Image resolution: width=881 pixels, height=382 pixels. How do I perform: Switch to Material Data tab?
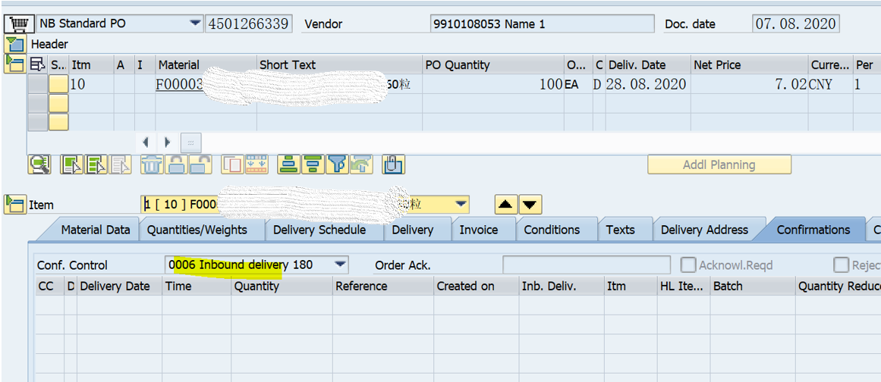(x=95, y=230)
